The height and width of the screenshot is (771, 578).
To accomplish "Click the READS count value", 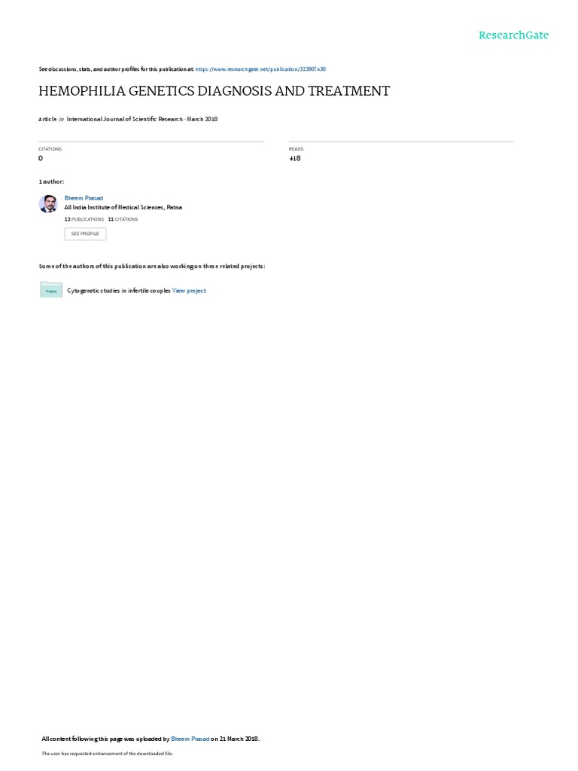I will pyautogui.click(x=295, y=158).
